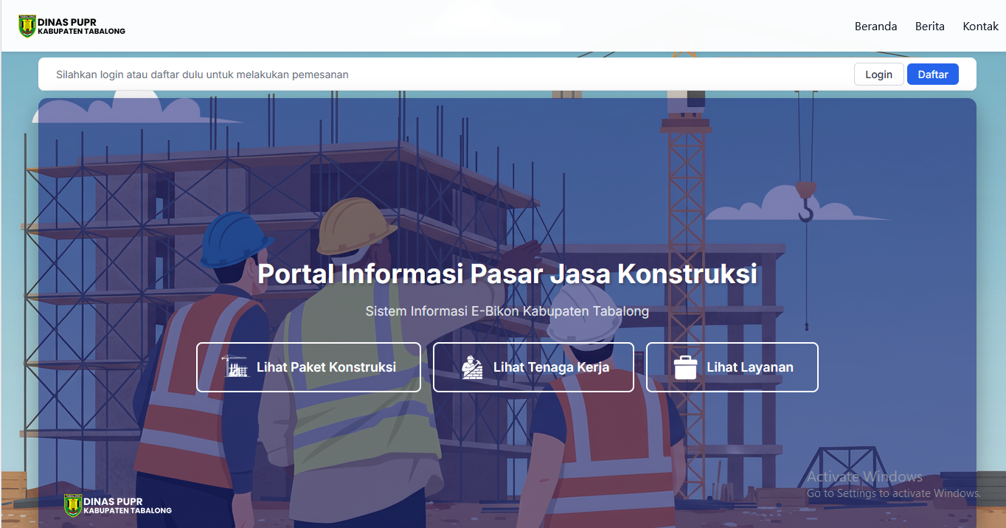This screenshot has height=528, width=1006.
Task: Click the Tabalong crest emblem in the top header
Action: pyautogui.click(x=27, y=27)
